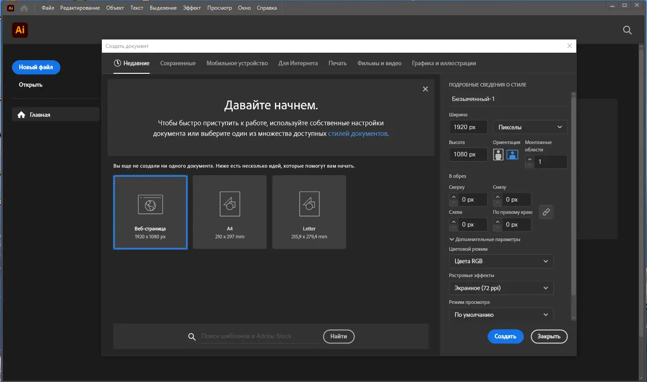Screen dimensions: 647x382
Task: Click the Создать button
Action: (505, 336)
